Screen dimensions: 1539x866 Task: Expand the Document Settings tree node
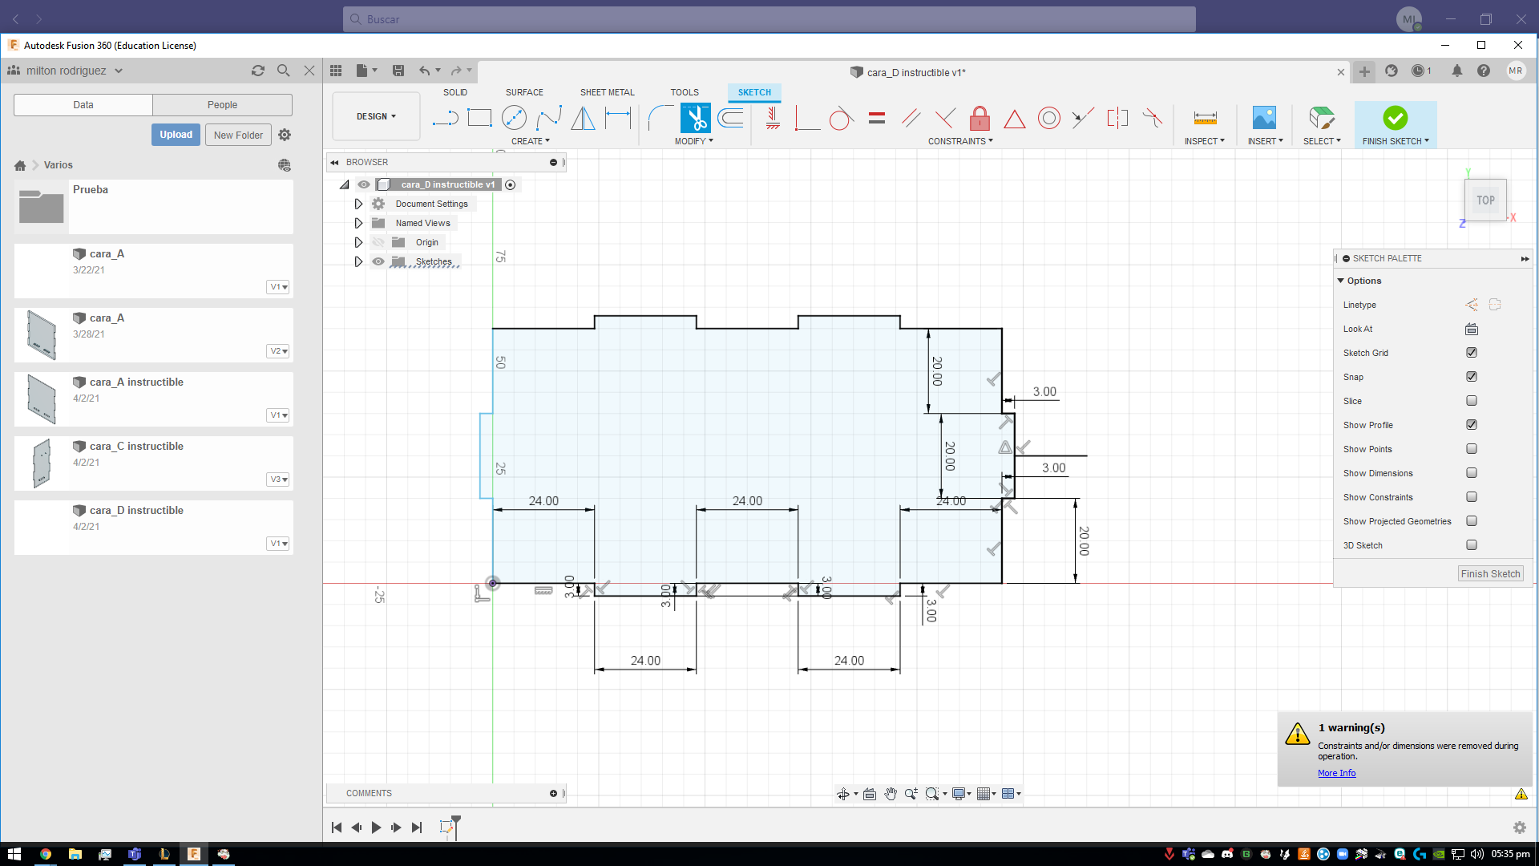click(358, 204)
